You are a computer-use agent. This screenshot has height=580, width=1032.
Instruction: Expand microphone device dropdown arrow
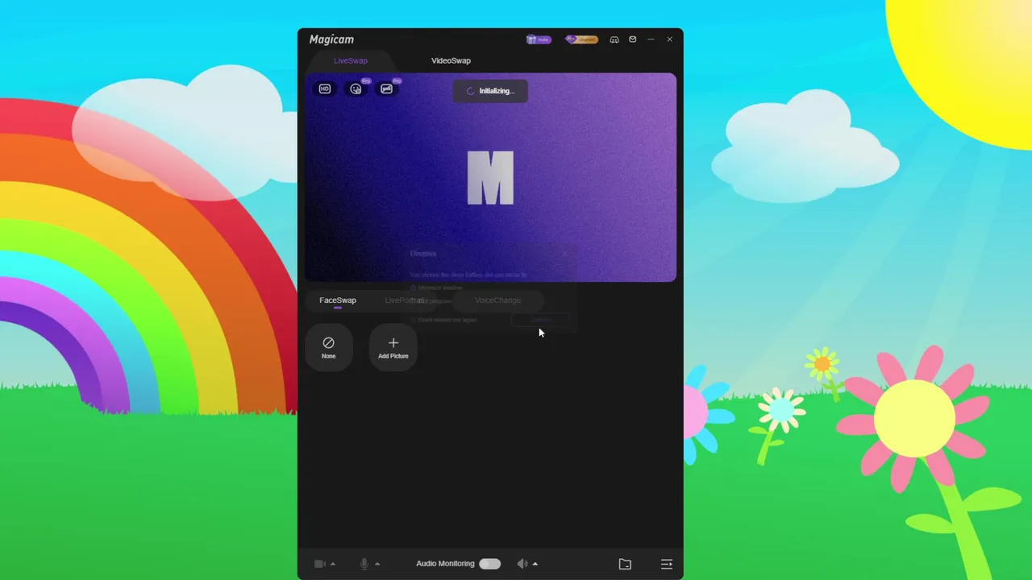(377, 564)
